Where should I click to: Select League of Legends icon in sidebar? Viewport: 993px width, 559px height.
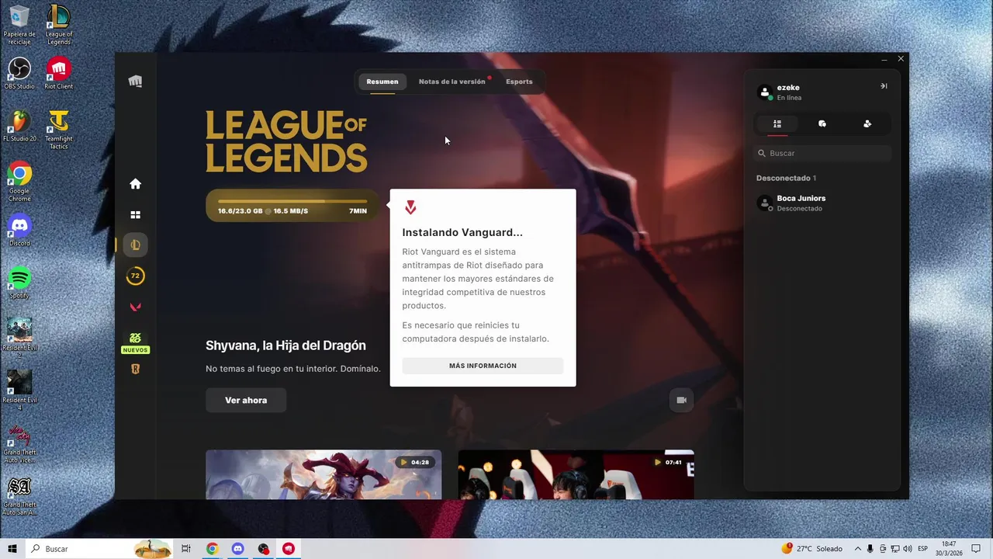[x=135, y=245]
